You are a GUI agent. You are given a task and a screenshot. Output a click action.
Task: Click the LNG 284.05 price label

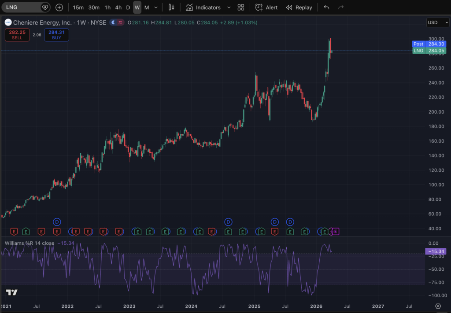pyautogui.click(x=429, y=51)
